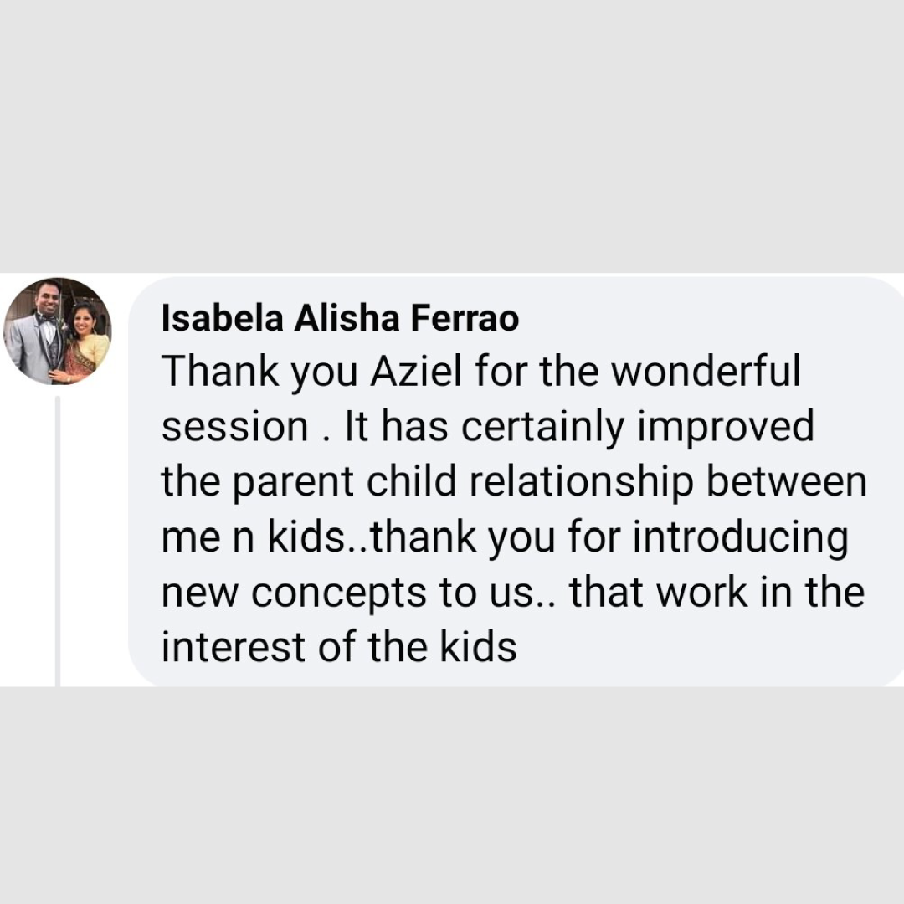Click the empty gray area below the comment
Screen dimensions: 904x904
452,795
